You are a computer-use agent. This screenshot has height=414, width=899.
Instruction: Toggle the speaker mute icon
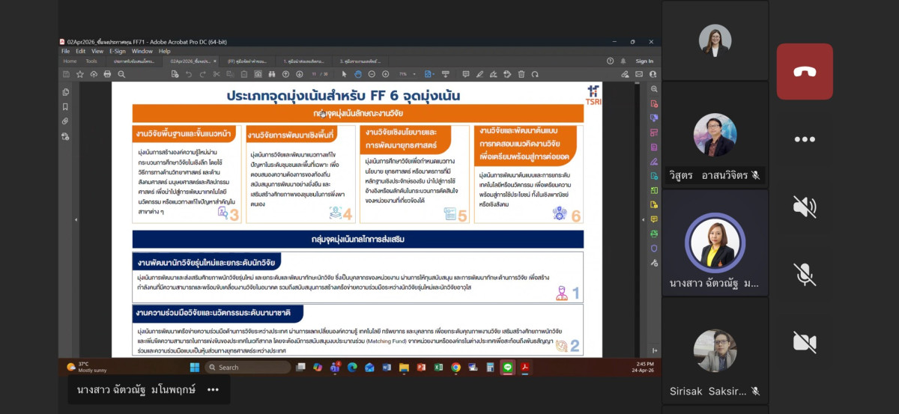[x=805, y=206]
